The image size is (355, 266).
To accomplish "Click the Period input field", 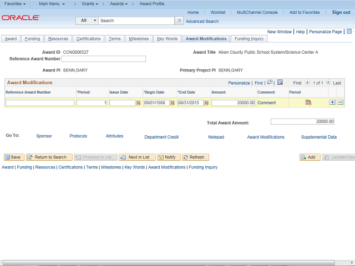I will click(x=92, y=103).
